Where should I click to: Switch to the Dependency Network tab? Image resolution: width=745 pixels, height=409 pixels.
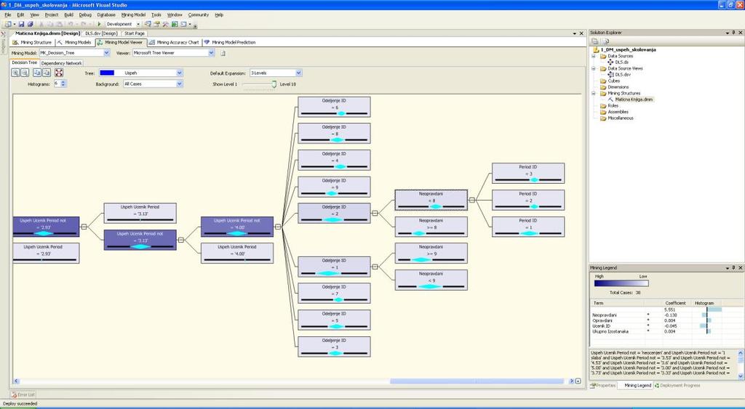(x=61, y=63)
